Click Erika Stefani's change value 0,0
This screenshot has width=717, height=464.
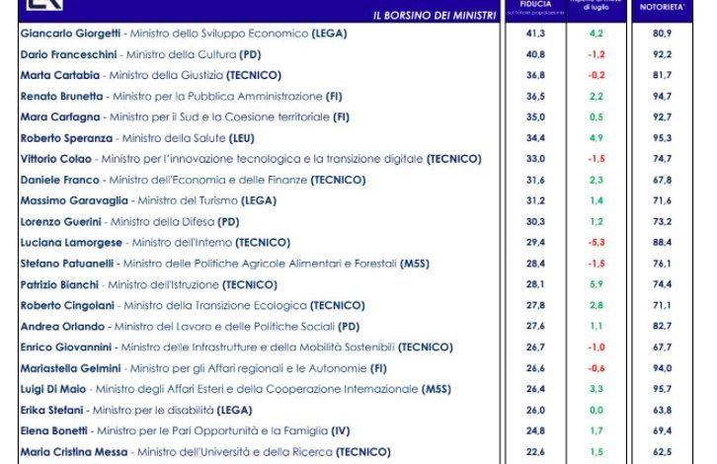pyautogui.click(x=596, y=410)
